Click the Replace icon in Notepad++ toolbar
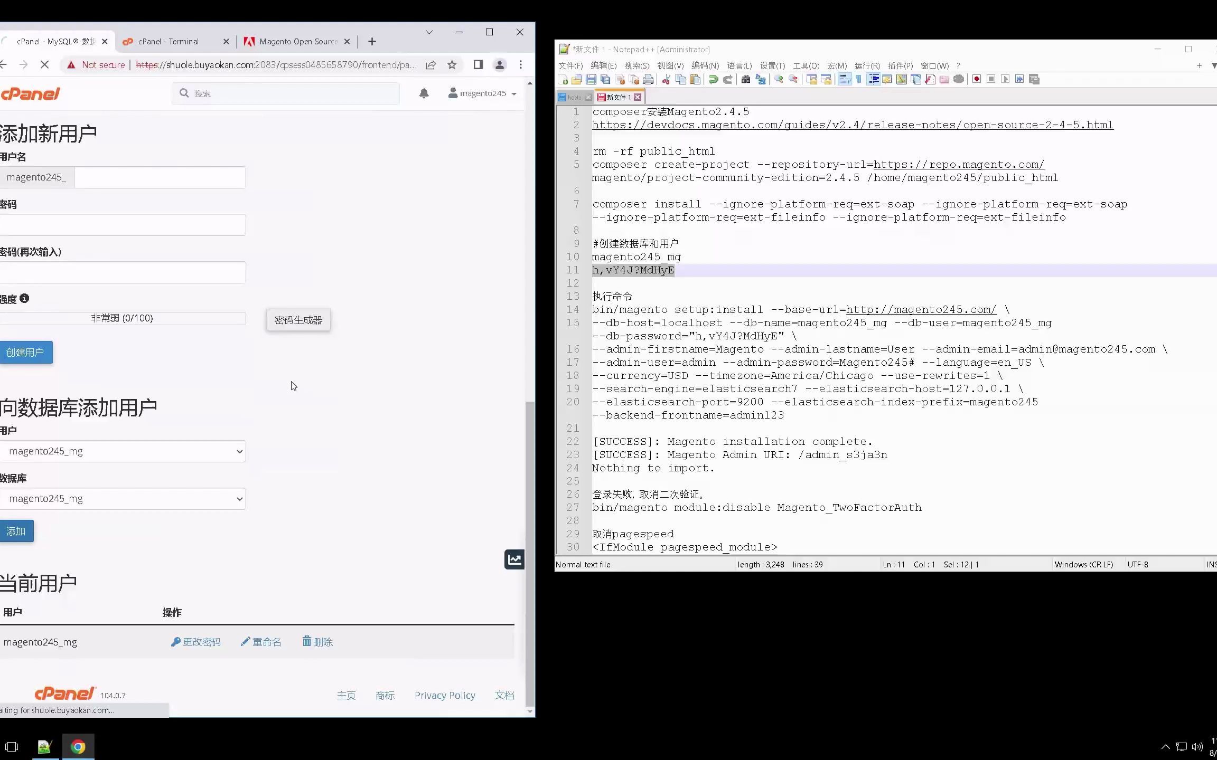 (761, 79)
